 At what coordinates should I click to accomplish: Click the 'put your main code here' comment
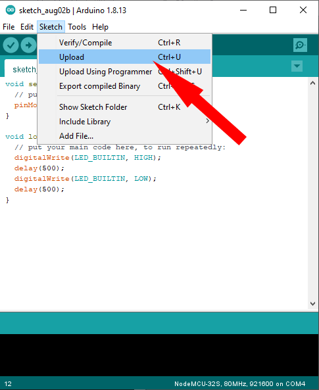(120, 147)
